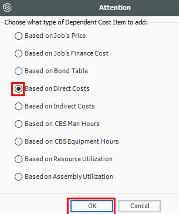Select the Based on Bond Table radio button
The height and width of the screenshot is (214, 179).
pos(18,71)
